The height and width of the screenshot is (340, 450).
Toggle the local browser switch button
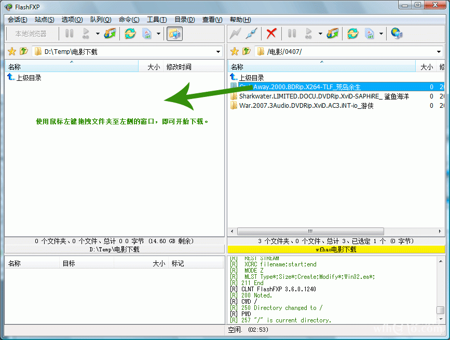coord(174,34)
